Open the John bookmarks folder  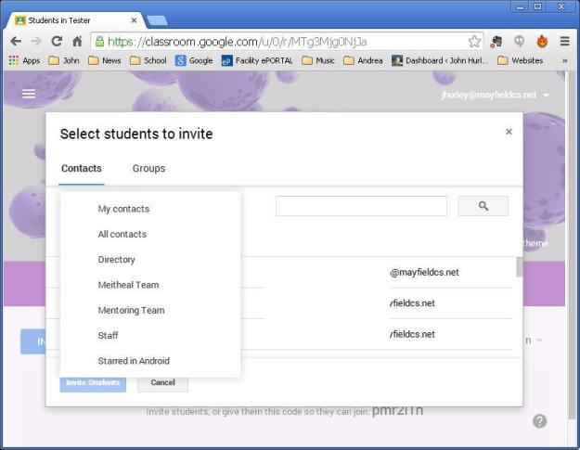64,60
